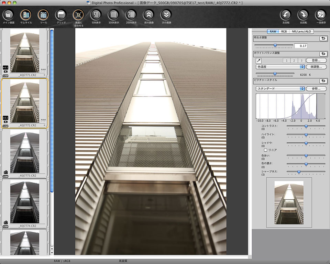This screenshot has height=264, width=330.
Task: Open the main window (メイン画面) icon
Action: pos(8,15)
